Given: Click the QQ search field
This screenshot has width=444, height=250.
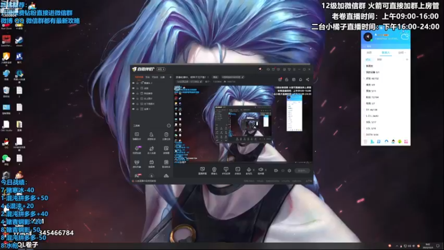Looking at the screenshot, I should 386,46.
